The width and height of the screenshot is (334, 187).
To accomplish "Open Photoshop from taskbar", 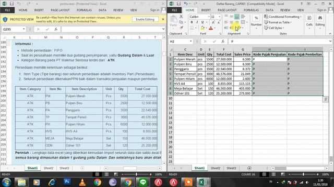I will [x=67, y=182].
